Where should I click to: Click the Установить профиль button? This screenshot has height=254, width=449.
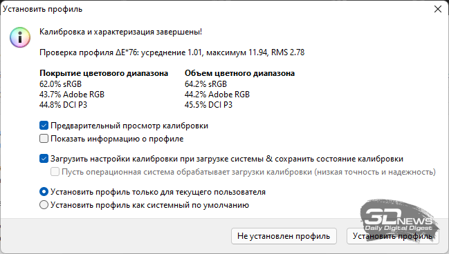coord(392,236)
